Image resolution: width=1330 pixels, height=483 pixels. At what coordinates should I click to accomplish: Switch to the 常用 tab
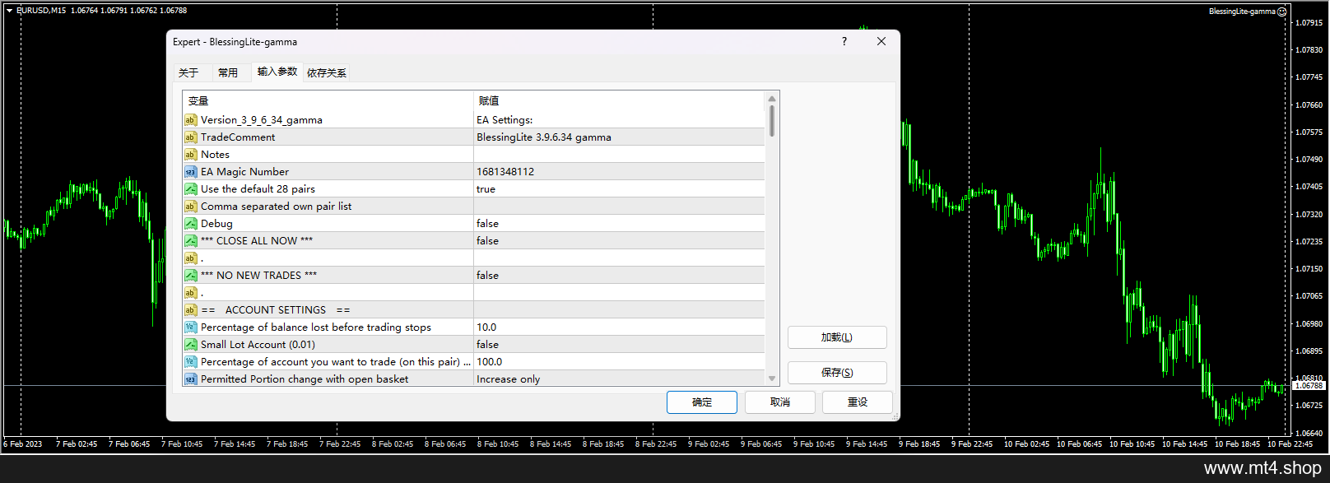[228, 73]
